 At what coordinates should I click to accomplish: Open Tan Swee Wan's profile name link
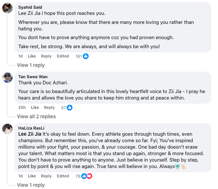click(33, 77)
